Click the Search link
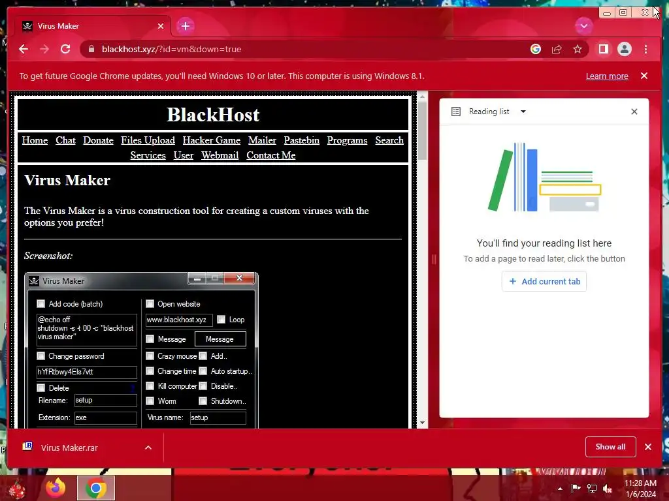Image resolution: width=669 pixels, height=501 pixels. (x=389, y=140)
